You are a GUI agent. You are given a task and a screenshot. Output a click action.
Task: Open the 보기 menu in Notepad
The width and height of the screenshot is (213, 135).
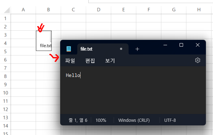[x=110, y=61]
